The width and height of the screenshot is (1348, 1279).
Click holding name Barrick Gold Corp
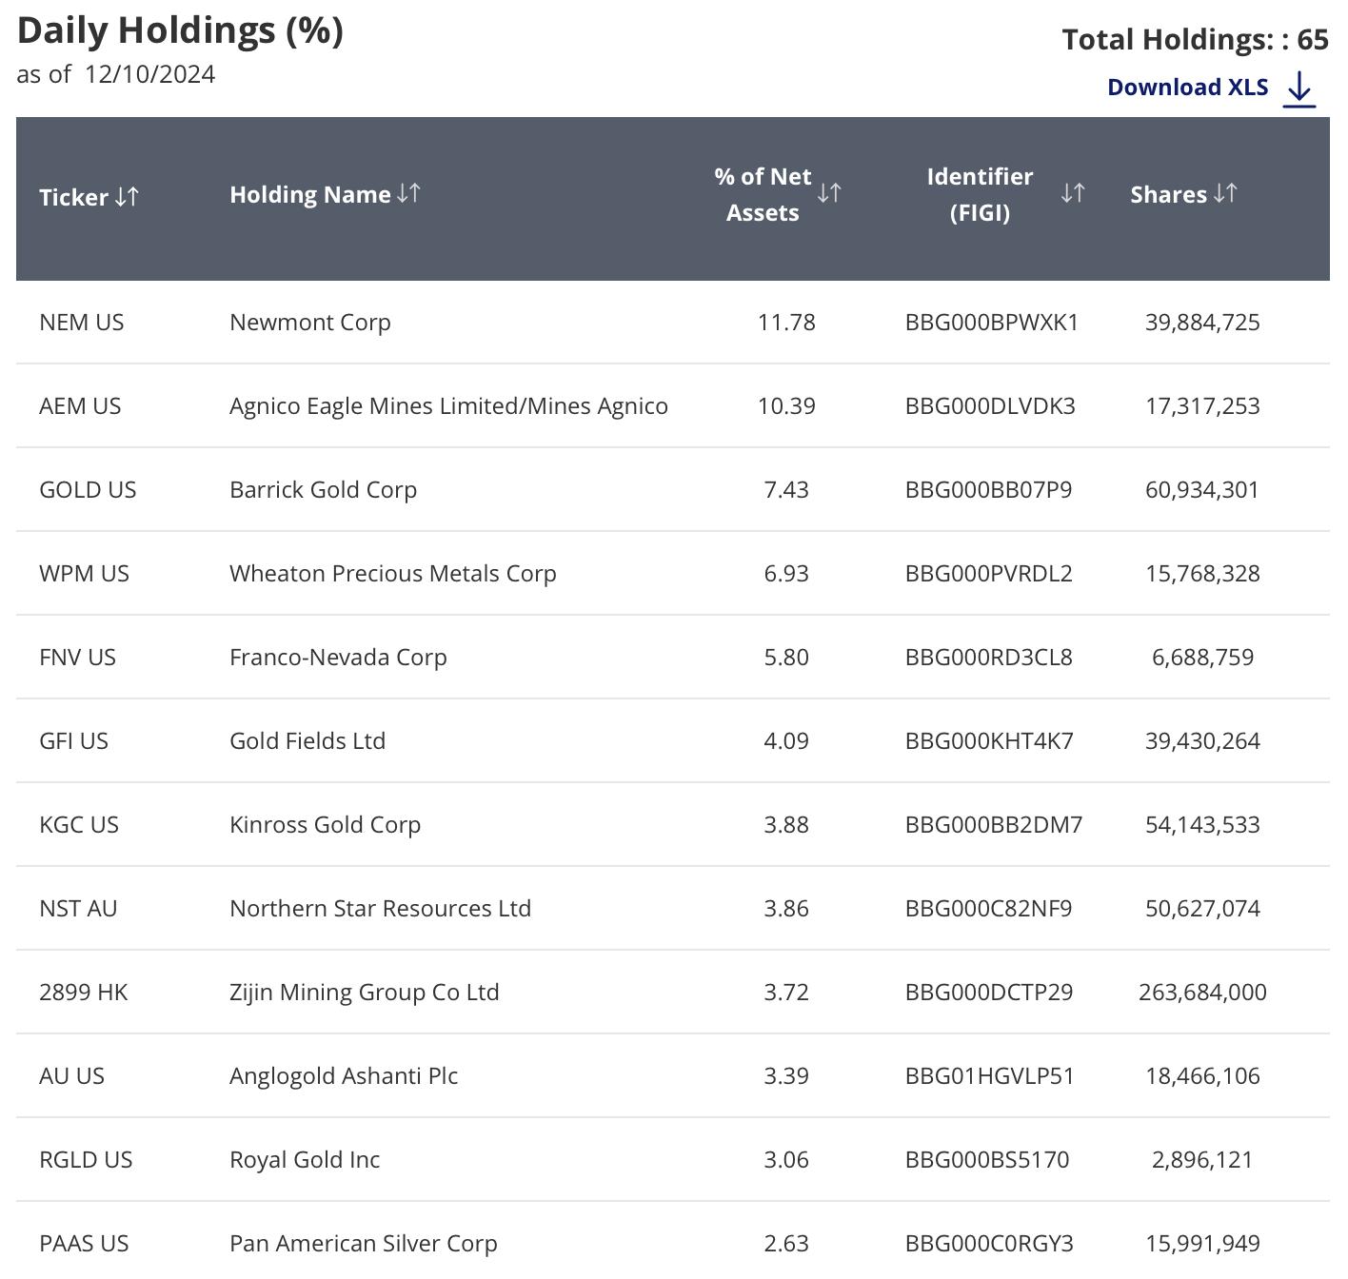(x=323, y=490)
